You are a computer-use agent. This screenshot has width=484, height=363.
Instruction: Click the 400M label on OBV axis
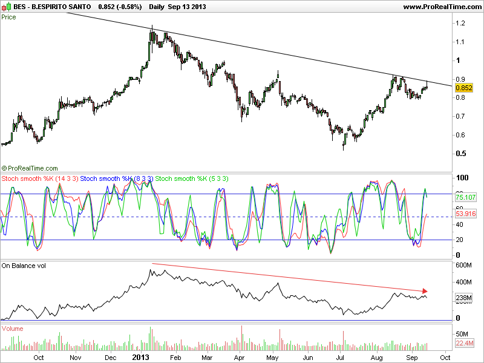point(463,282)
